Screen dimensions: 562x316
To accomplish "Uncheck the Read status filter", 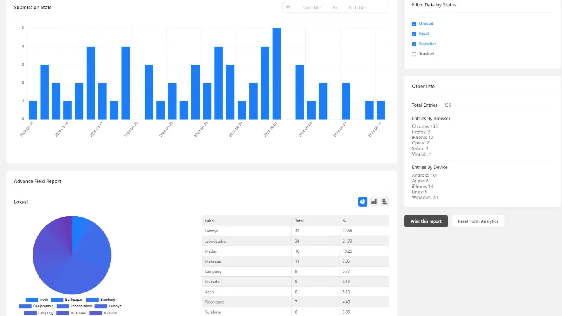I will point(414,34).
